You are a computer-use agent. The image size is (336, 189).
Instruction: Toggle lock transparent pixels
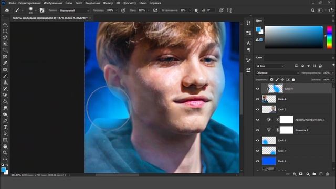271,79
